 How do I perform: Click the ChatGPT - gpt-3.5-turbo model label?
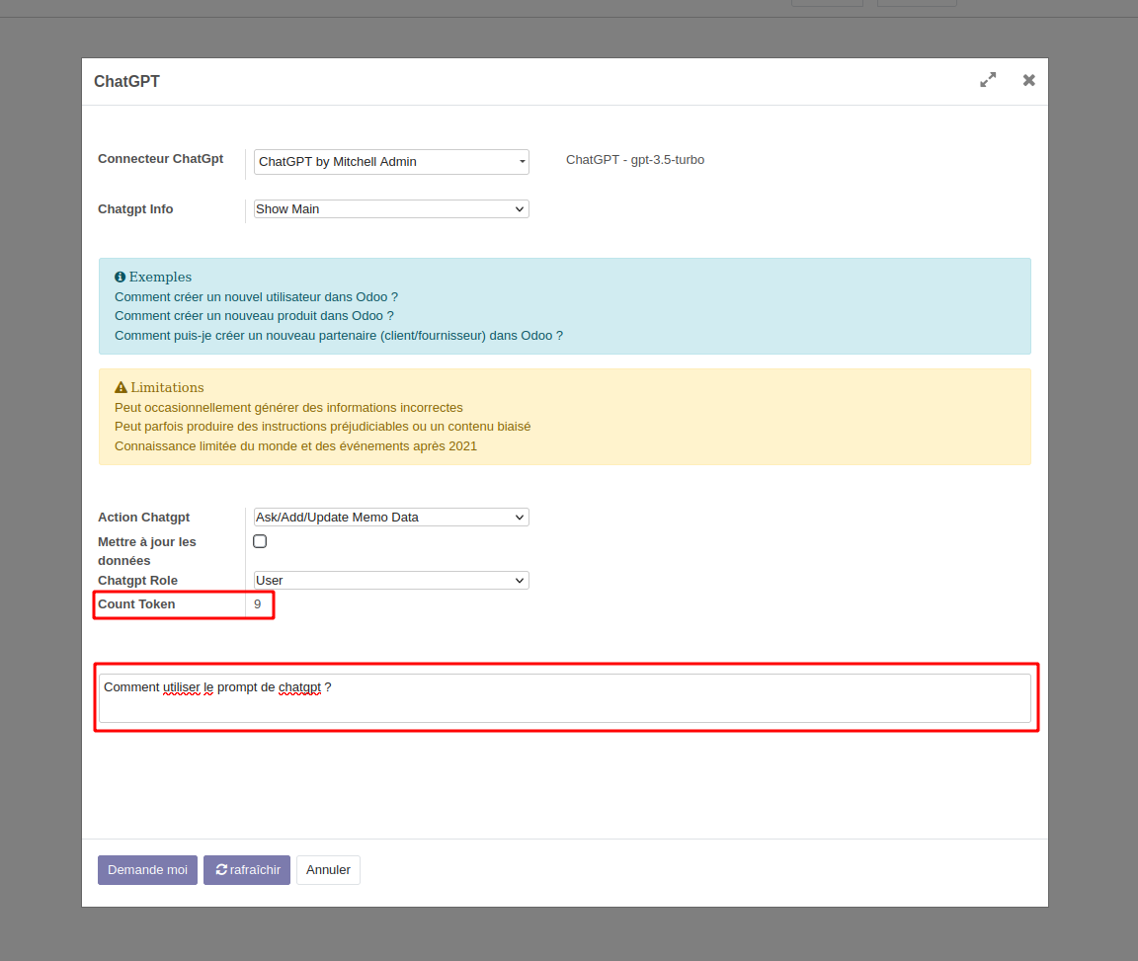[635, 160]
